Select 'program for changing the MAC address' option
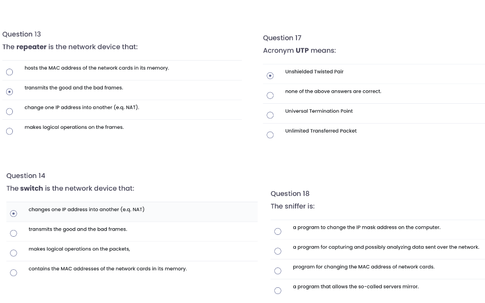This screenshot has height=303, width=485. (x=278, y=271)
